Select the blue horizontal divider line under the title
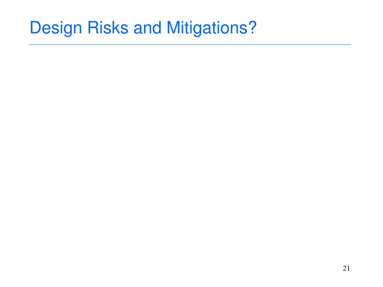Screen dimensions: 383x287 point(190,45)
